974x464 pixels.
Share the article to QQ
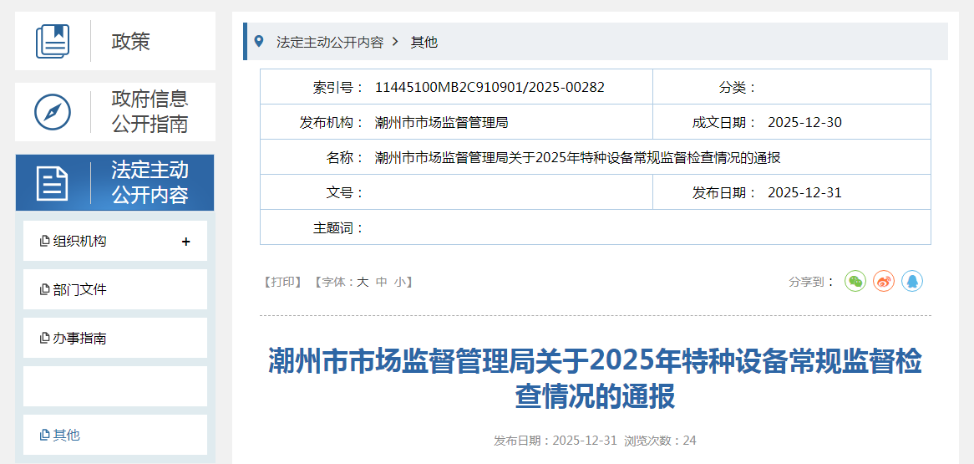(x=912, y=281)
